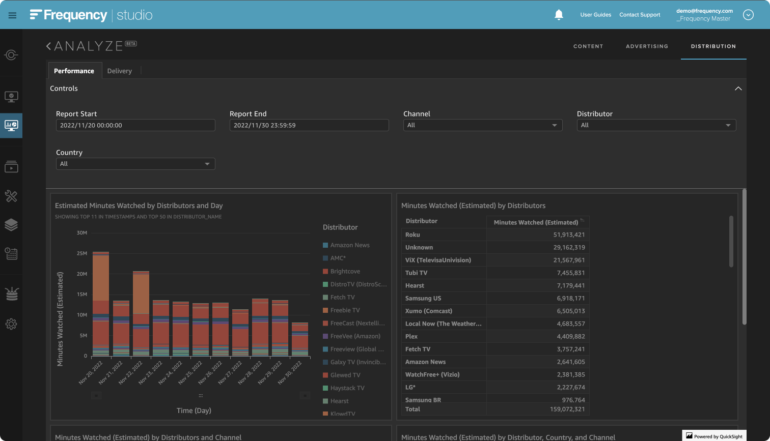Viewport: 770px width, 441px height.
Task: Select Freebie TV in the chart legend
Action: [x=345, y=310]
